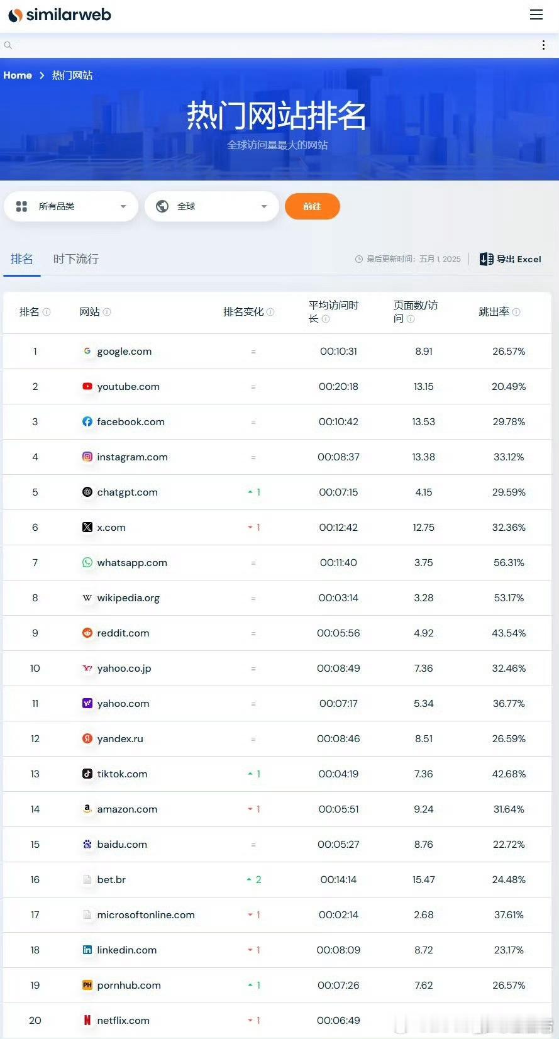Screen dimensions: 559x1039
Task: Open baidu.com site link
Action: click(122, 845)
